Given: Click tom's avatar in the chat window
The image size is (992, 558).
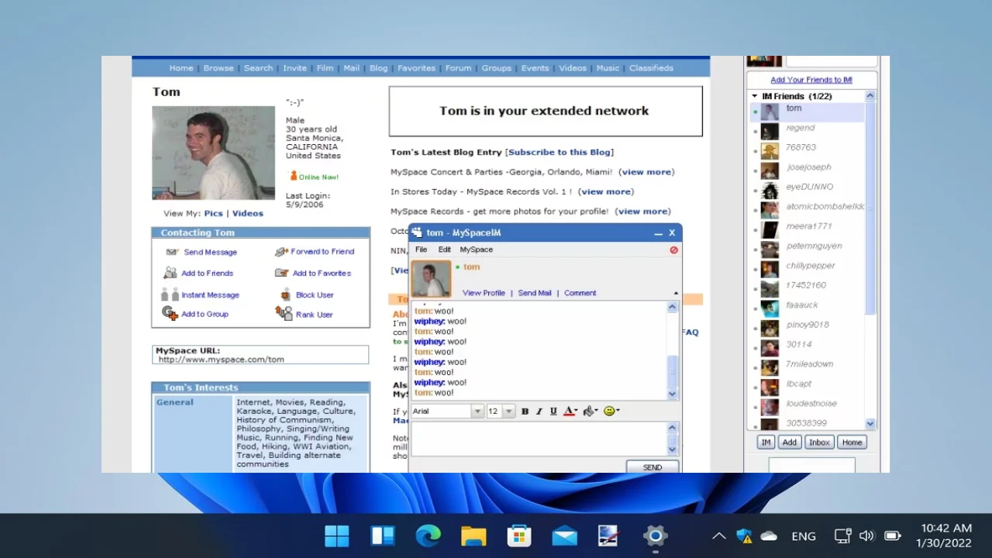Looking at the screenshot, I should click(x=431, y=279).
